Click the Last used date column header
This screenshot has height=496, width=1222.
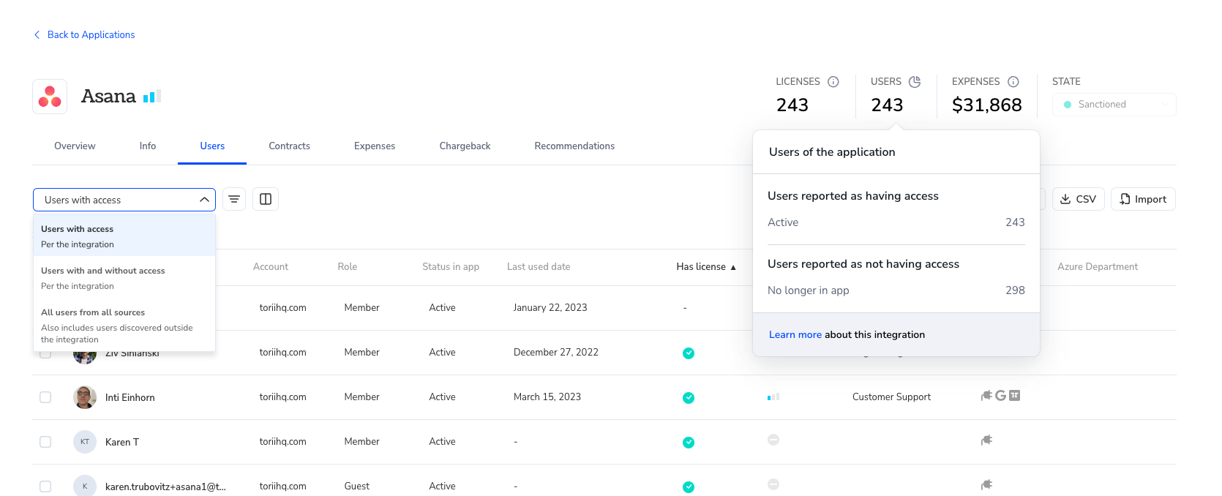click(x=539, y=267)
